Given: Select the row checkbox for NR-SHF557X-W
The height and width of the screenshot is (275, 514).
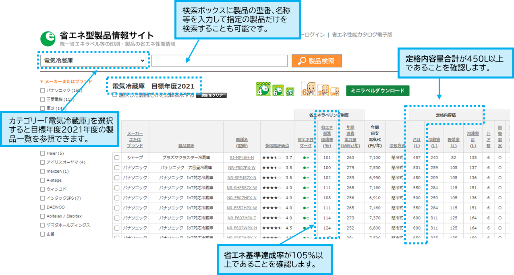Looking at the screenshot, I should 117,188.
